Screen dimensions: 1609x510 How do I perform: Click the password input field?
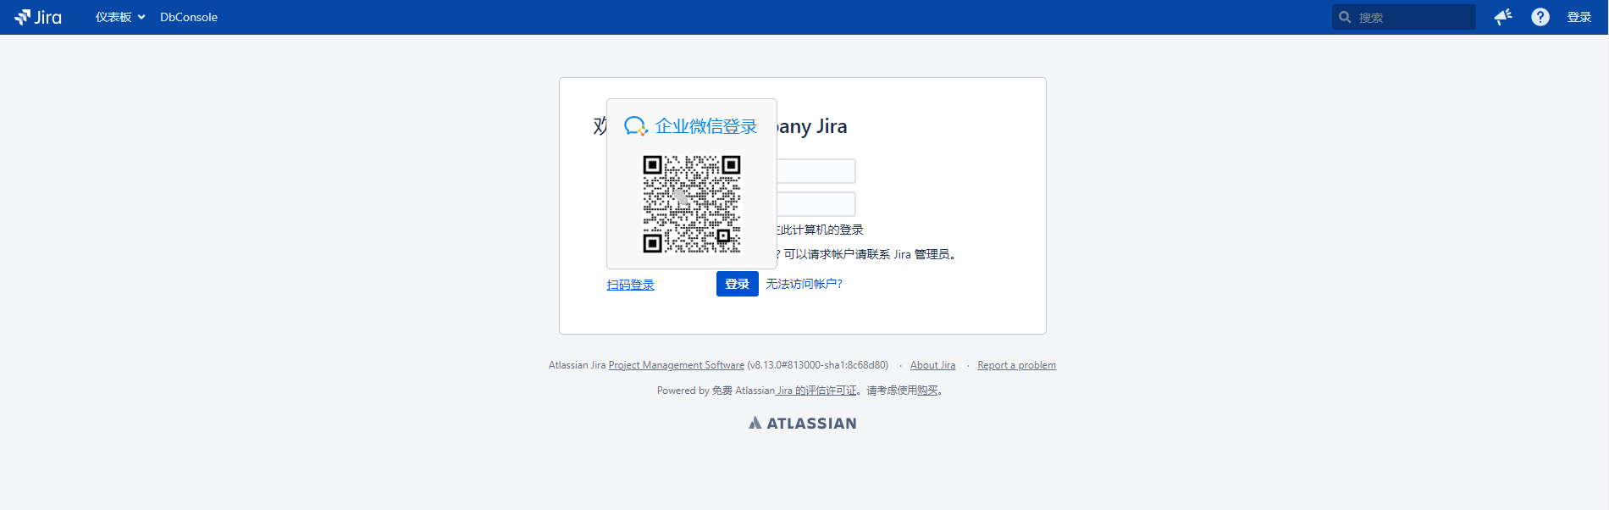coord(816,204)
